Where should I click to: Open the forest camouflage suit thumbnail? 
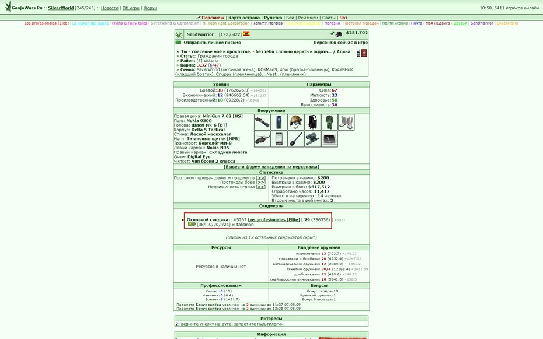coord(329,122)
